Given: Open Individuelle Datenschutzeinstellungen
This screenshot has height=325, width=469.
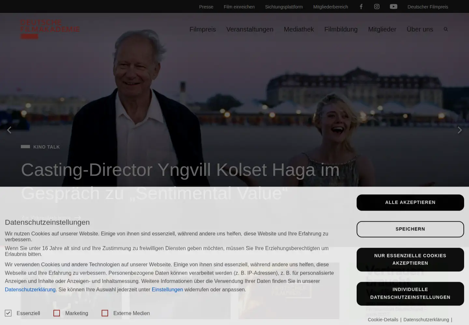Looking at the screenshot, I should 410,293.
